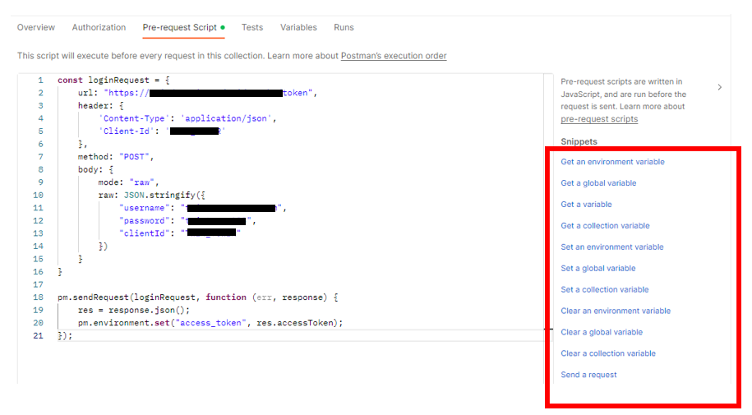This screenshot has width=752, height=415.
Task: Insert 'Set an environment variable' snippet
Action: click(612, 247)
